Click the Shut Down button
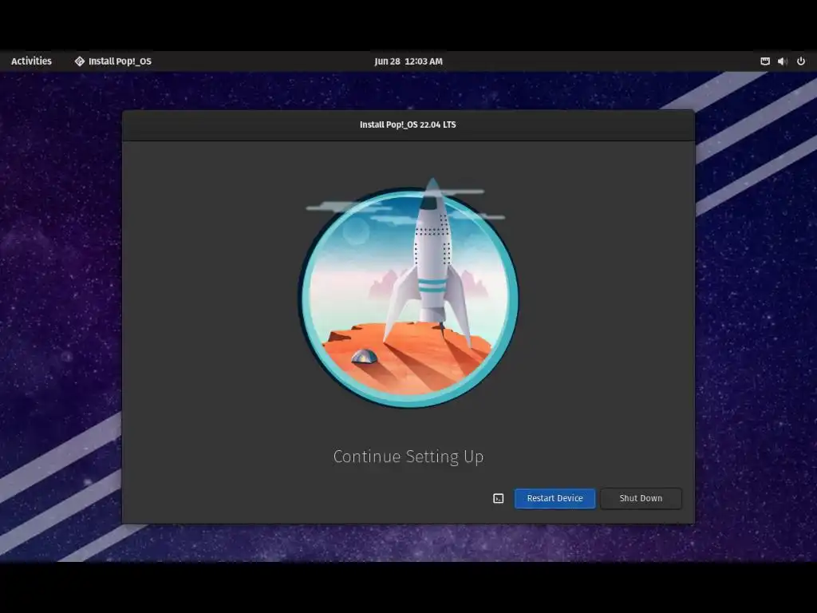817x613 pixels. coord(641,498)
